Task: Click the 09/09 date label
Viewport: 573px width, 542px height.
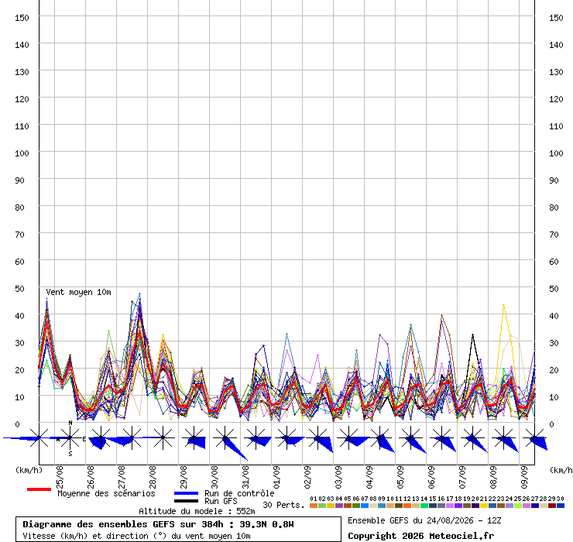Action: coord(524,477)
